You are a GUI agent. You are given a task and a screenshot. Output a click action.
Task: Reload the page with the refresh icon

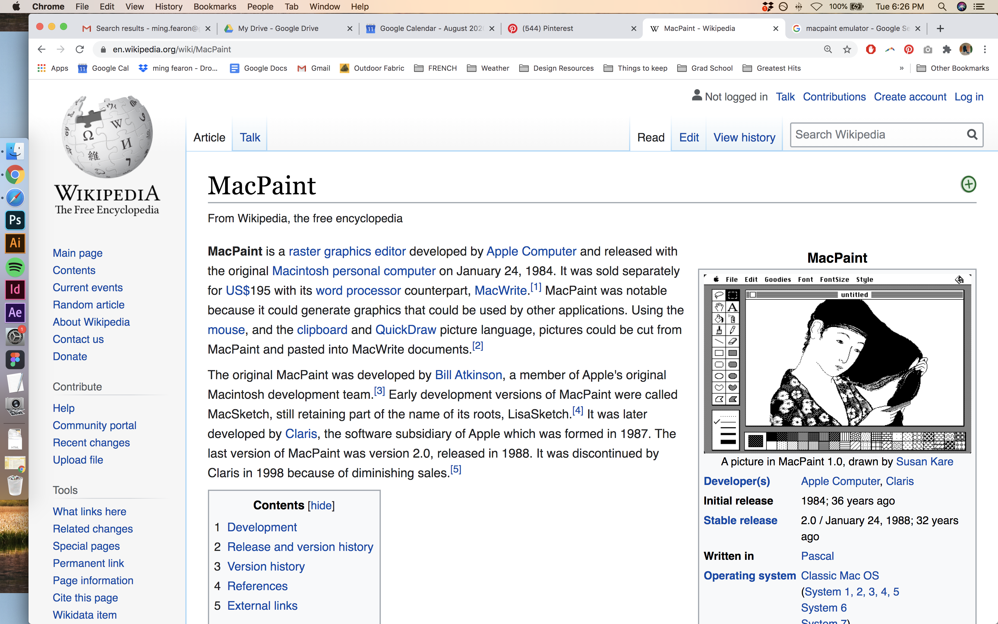[x=80, y=50]
